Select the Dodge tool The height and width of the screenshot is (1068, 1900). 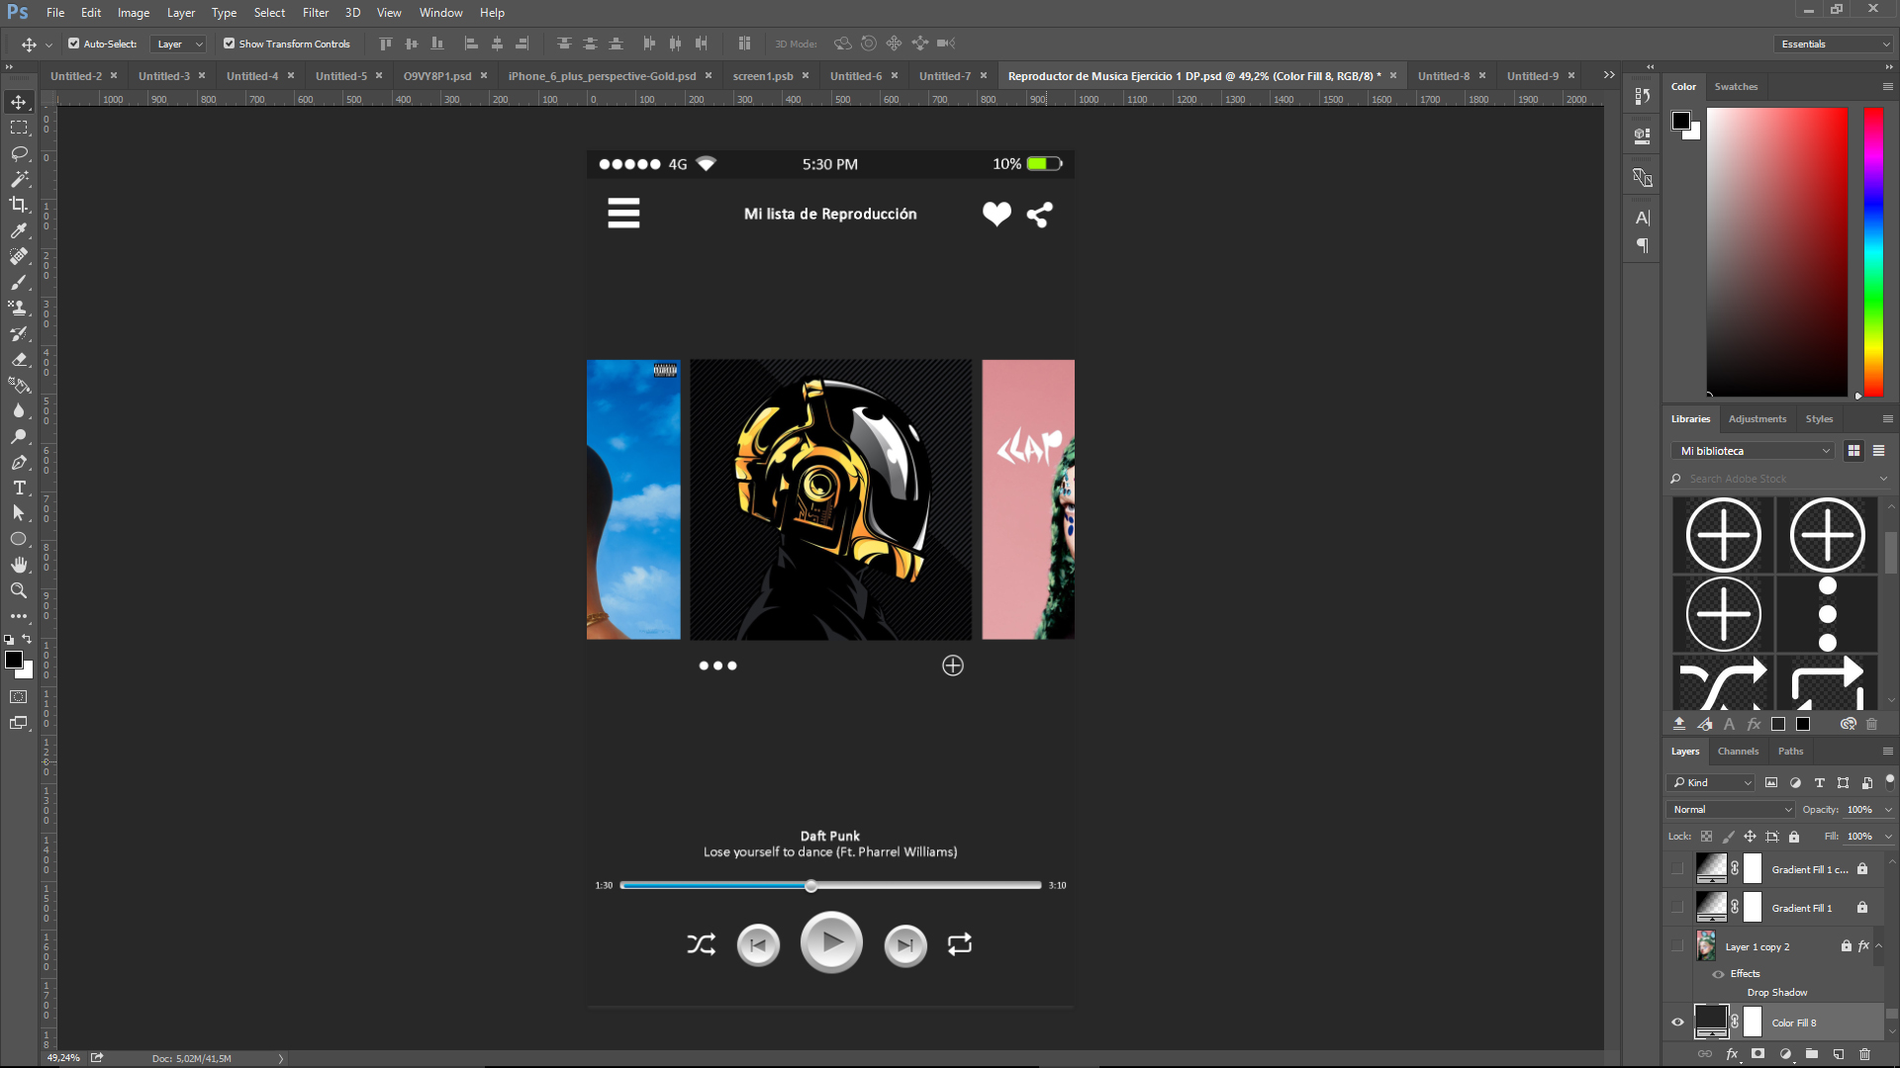point(19,436)
